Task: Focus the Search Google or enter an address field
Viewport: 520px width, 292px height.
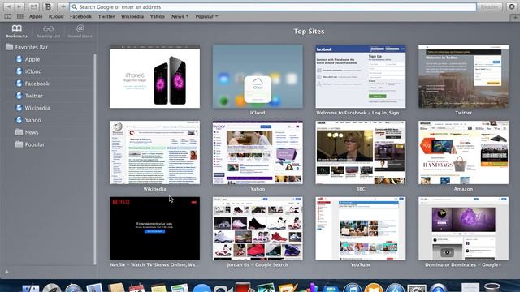Action: [273, 6]
